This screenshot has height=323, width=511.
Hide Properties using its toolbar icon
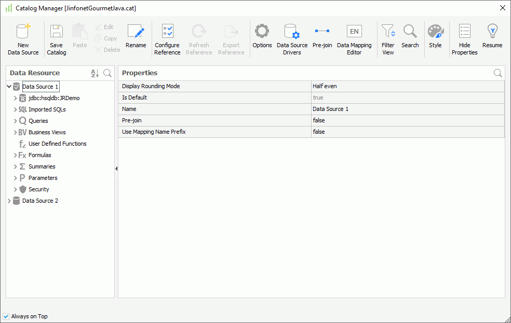[464, 36]
